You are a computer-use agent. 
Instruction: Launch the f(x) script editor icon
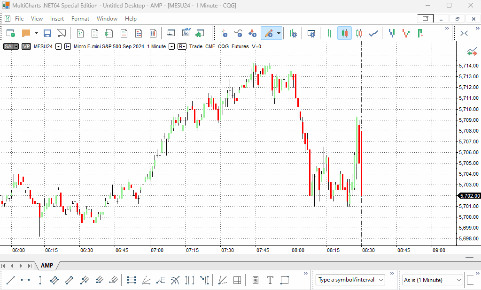point(186,32)
